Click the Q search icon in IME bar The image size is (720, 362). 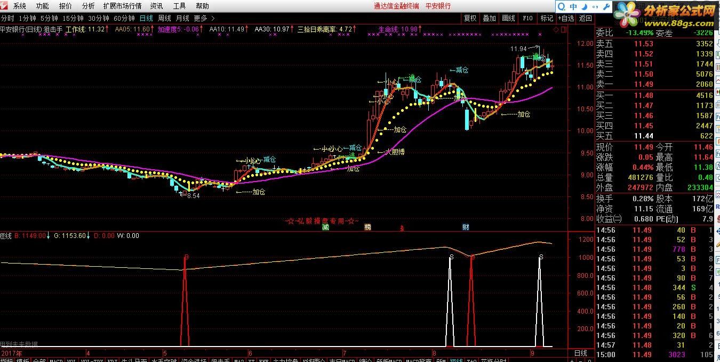tap(563, 7)
